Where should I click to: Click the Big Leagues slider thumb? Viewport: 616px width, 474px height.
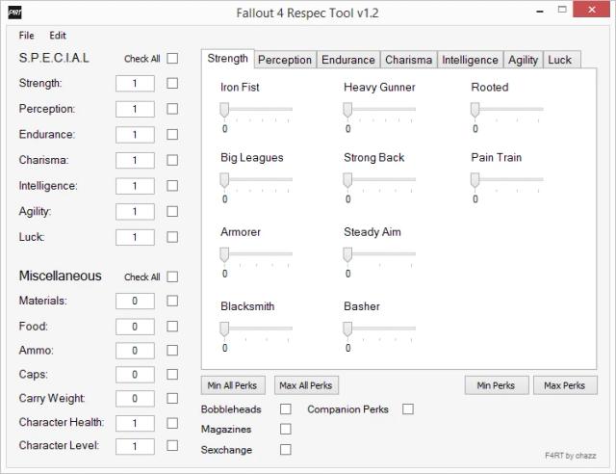224,180
